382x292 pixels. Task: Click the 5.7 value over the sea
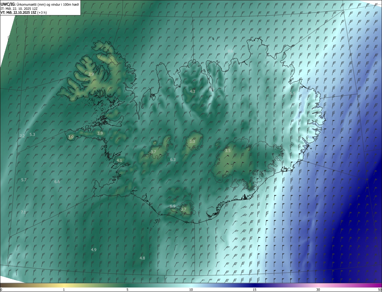[24, 180]
